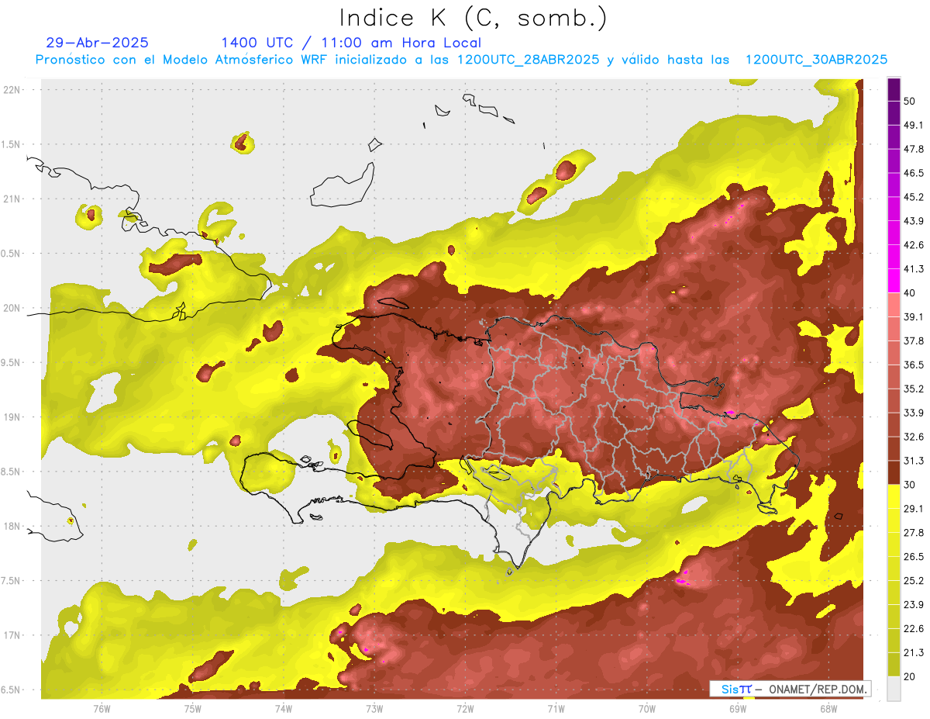The height and width of the screenshot is (719, 930).
Task: Click the '35.2' color scale label
Action: (x=914, y=389)
